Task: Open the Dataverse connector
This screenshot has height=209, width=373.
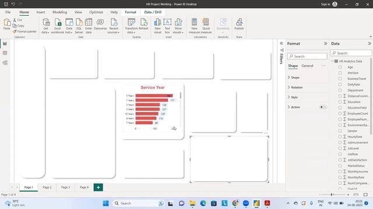Action: pyautogui.click(x=100, y=24)
